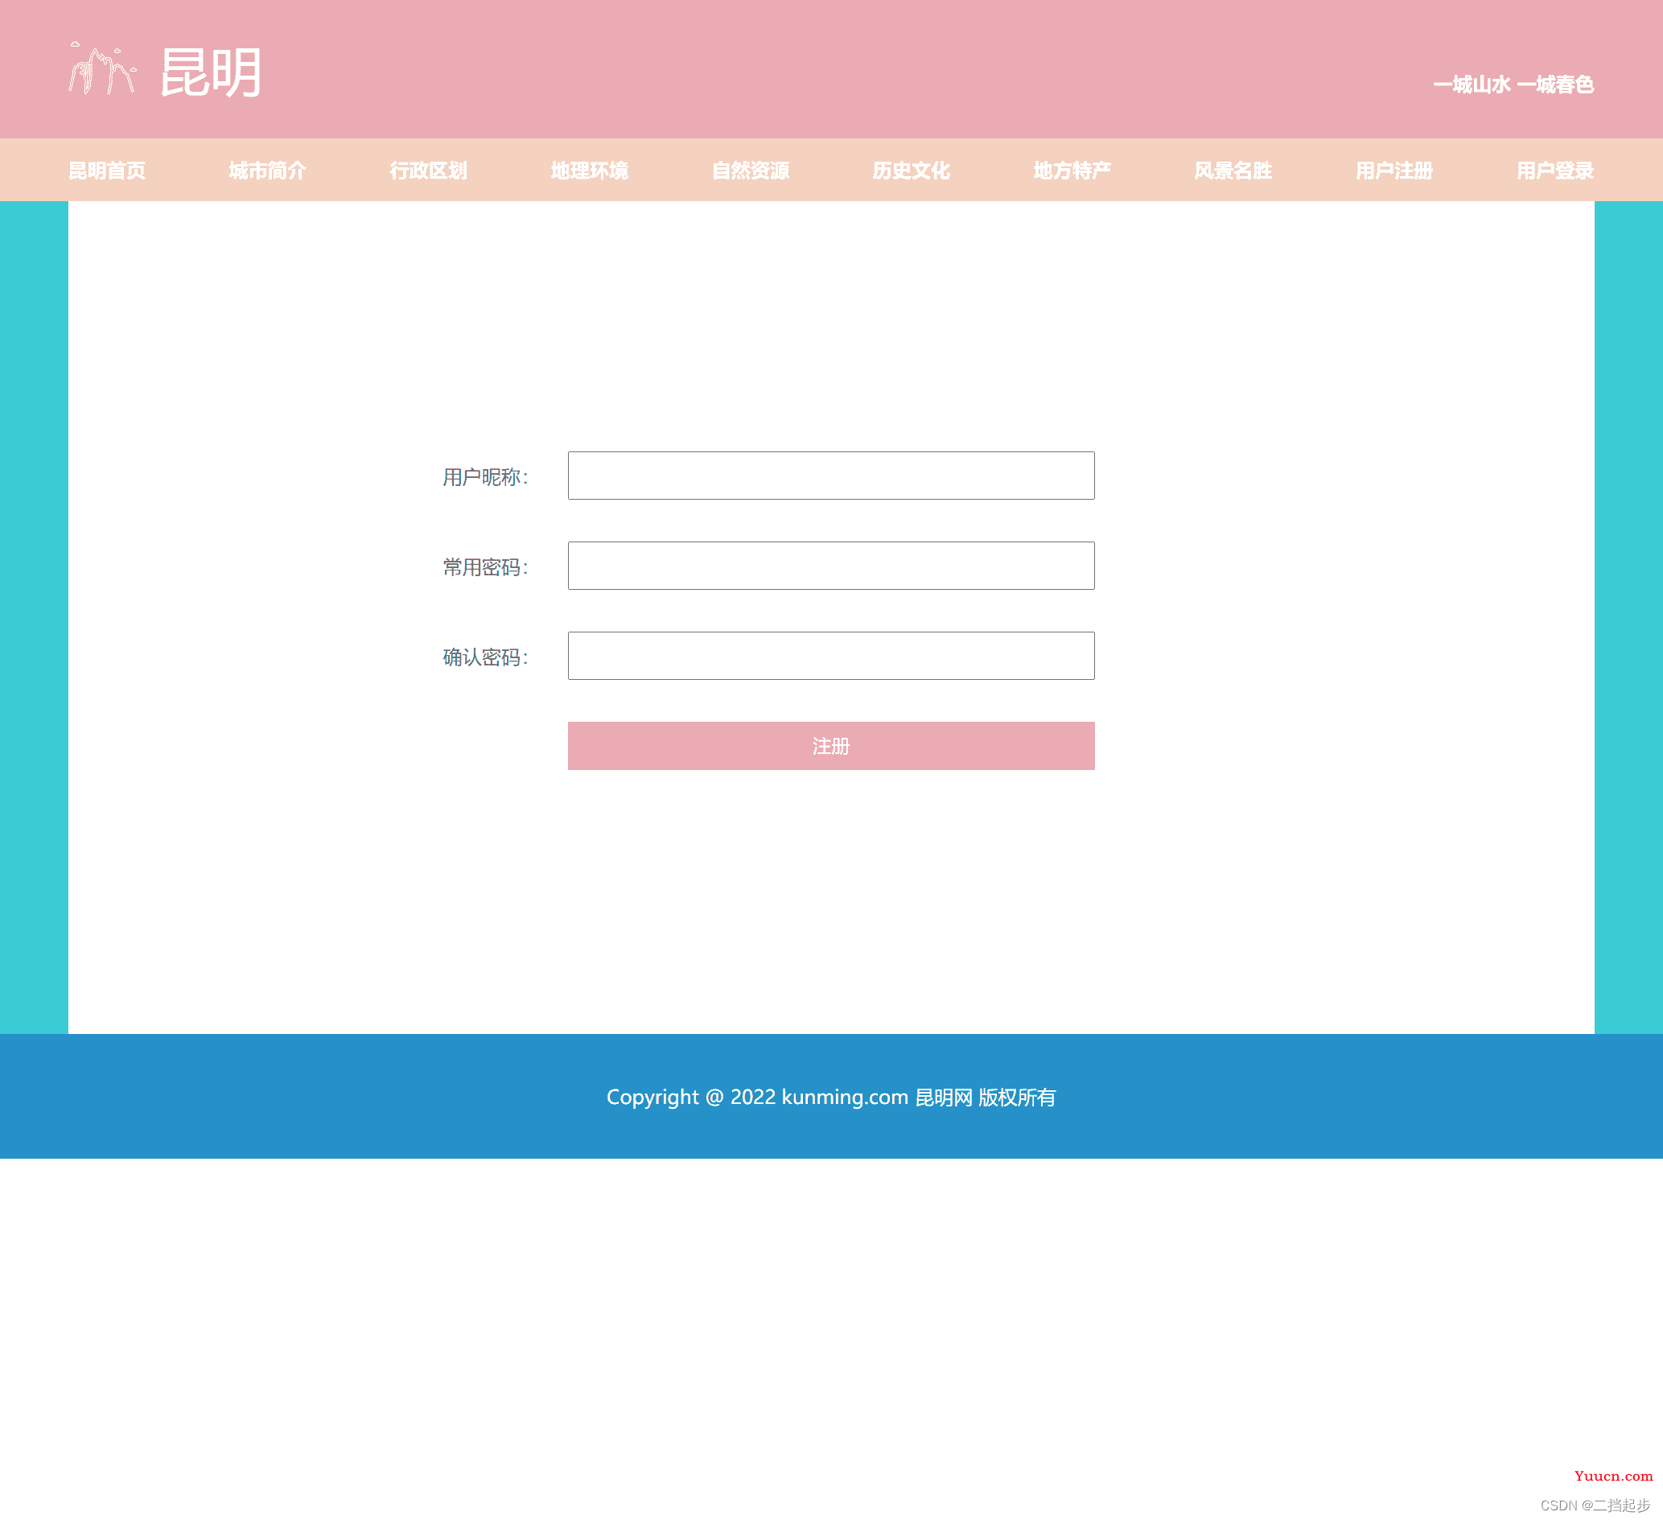The height and width of the screenshot is (1520, 1663).
Task: Go to 城市简介 page
Action: [x=267, y=170]
